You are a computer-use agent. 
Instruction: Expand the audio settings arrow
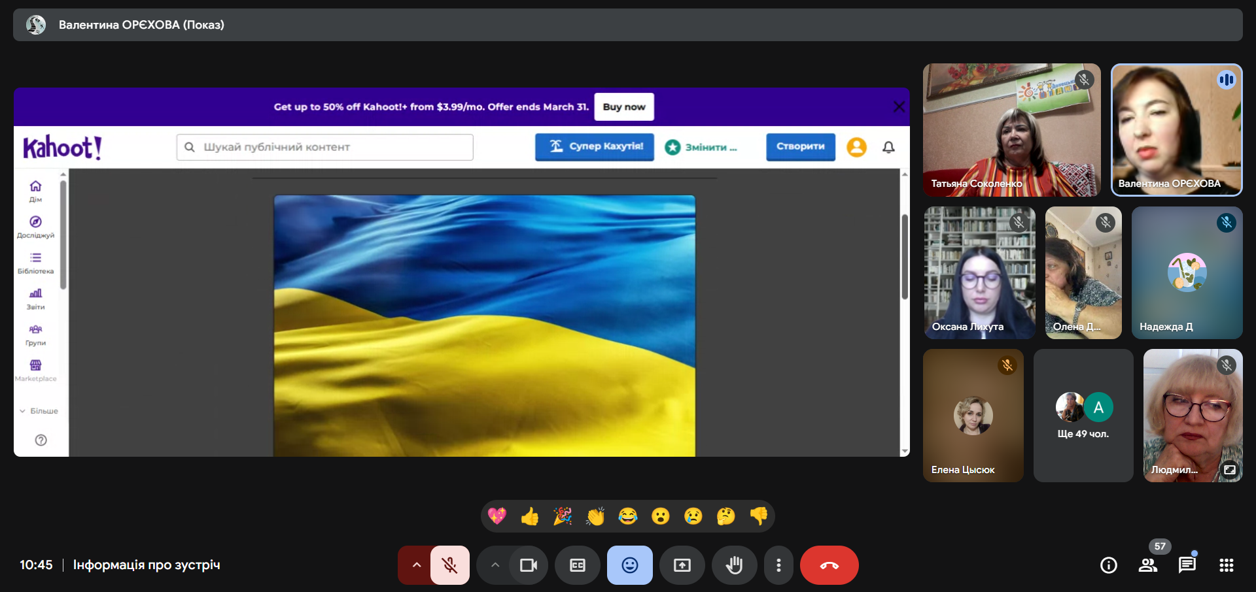416,565
